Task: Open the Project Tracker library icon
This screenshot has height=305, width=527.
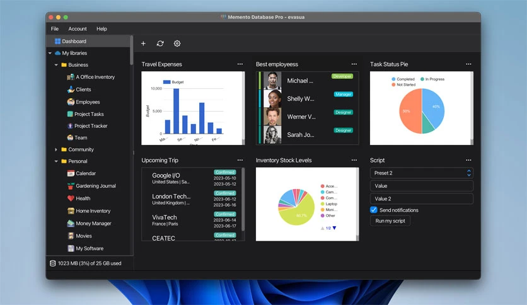Action: pyautogui.click(x=70, y=125)
